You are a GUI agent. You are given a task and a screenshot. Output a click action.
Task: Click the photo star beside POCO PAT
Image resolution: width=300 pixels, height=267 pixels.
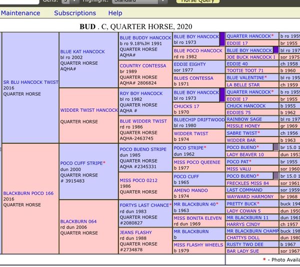coord(250,161)
